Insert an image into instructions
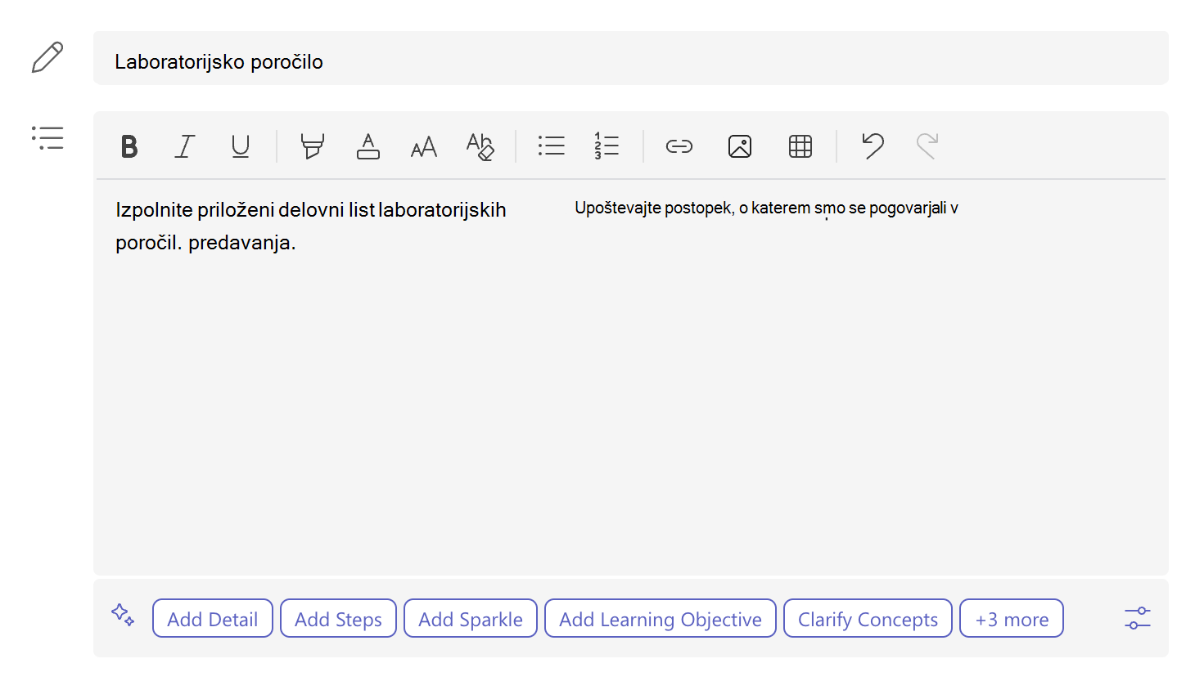 tap(740, 146)
